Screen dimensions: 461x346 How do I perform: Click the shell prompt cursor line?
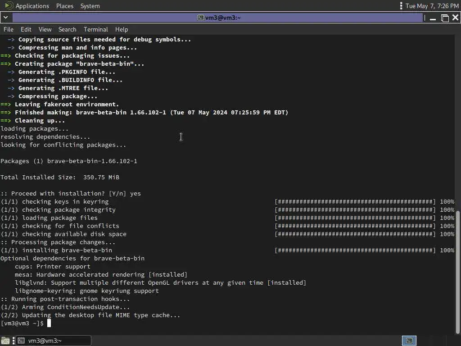26,323
